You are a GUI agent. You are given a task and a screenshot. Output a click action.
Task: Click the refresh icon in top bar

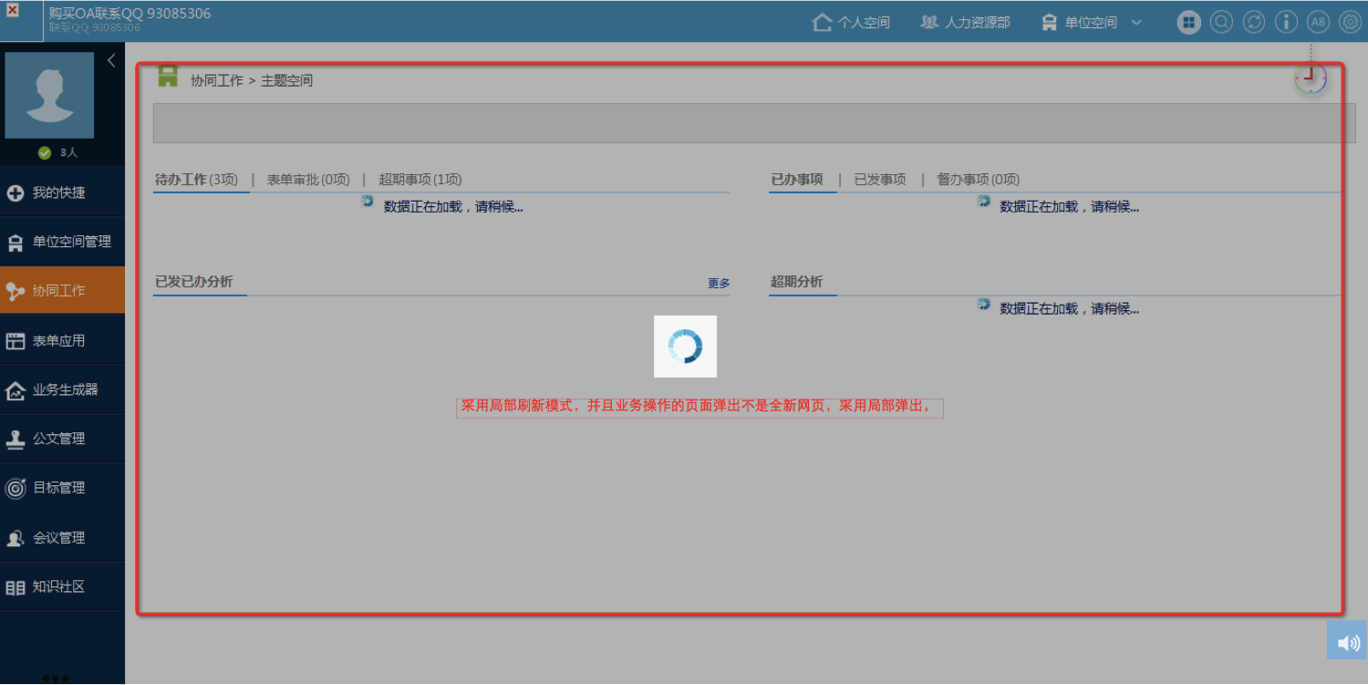point(1254,23)
